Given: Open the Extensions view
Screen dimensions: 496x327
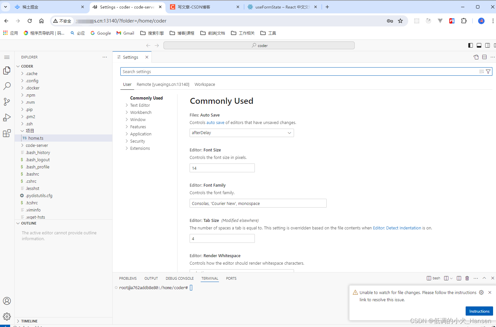Looking at the screenshot, I should pos(7,133).
